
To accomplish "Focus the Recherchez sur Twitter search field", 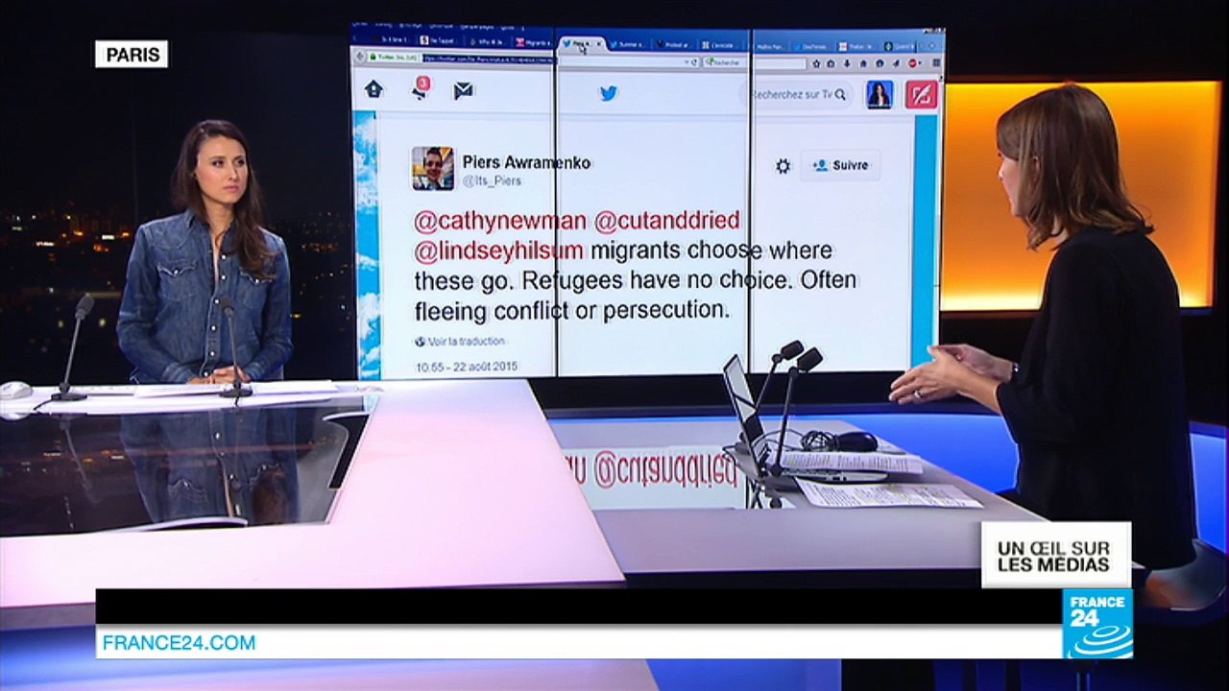I will coord(795,94).
